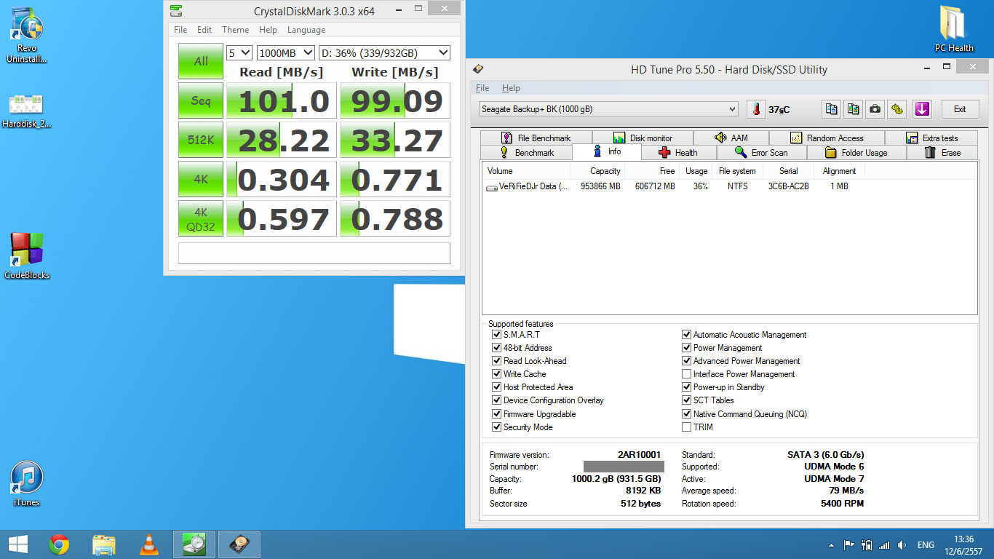Viewport: 994px width, 559px height.
Task: Click the Exit button in HD Tune
Action: pos(960,109)
